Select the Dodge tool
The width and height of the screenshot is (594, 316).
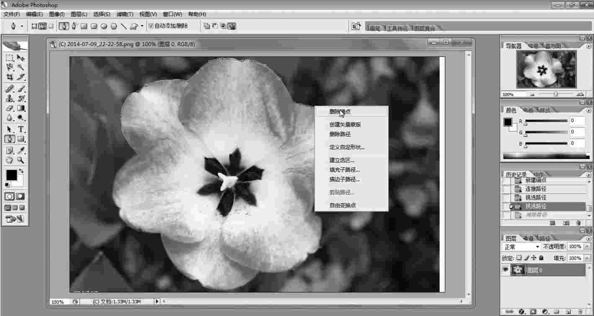pos(21,118)
